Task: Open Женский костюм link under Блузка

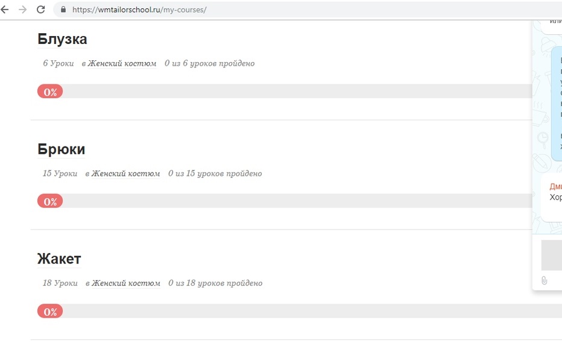Action: click(x=122, y=63)
